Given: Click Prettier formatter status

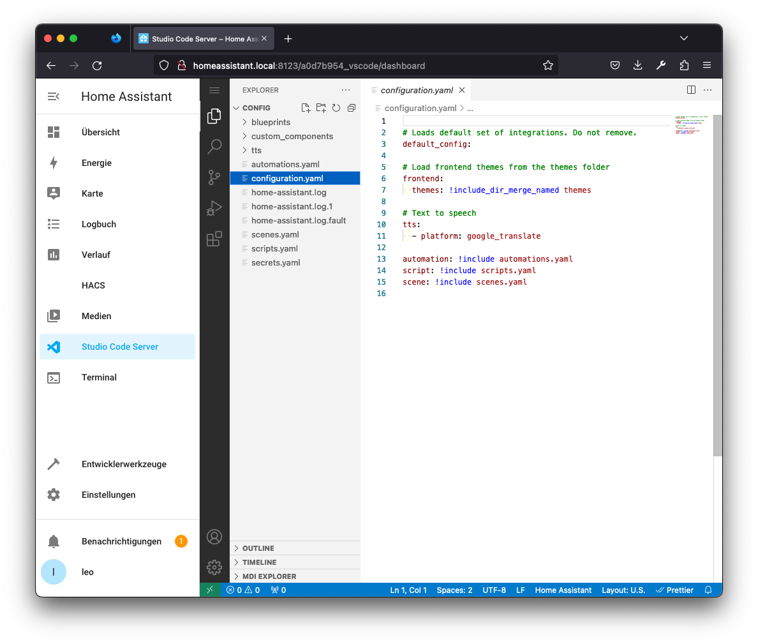Looking at the screenshot, I should tap(674, 590).
